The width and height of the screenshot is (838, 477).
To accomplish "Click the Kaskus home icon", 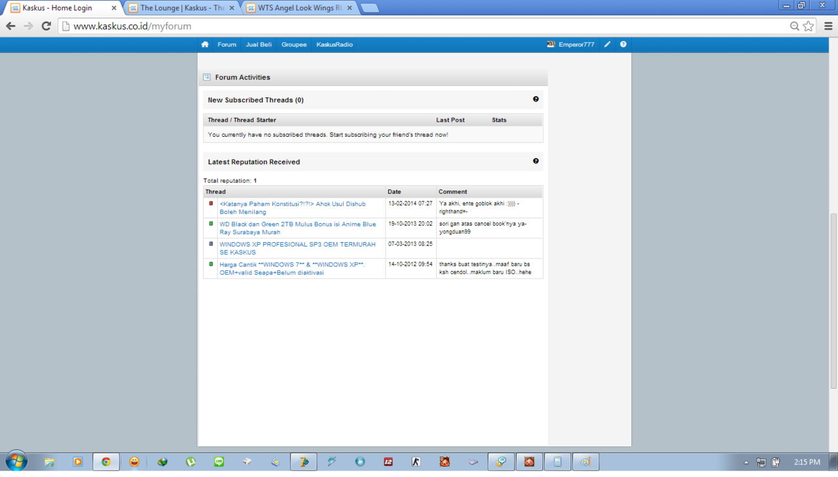I will [x=205, y=44].
